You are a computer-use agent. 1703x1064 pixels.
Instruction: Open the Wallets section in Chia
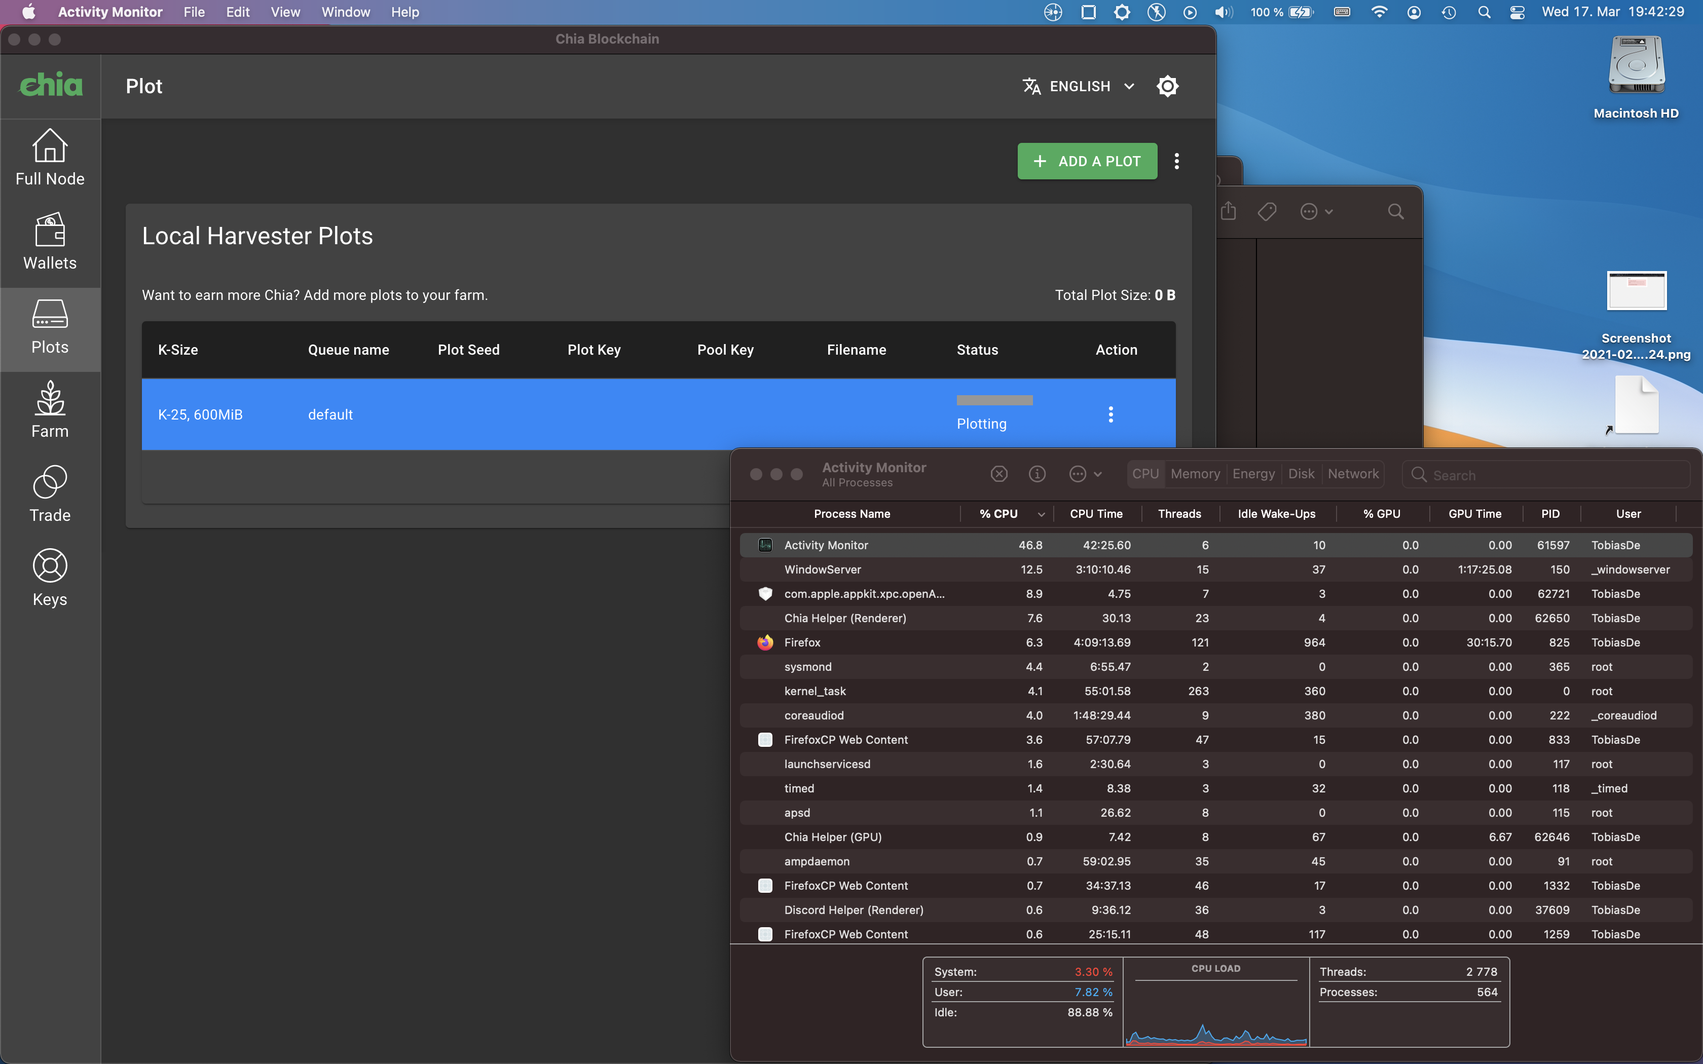pyautogui.click(x=50, y=242)
